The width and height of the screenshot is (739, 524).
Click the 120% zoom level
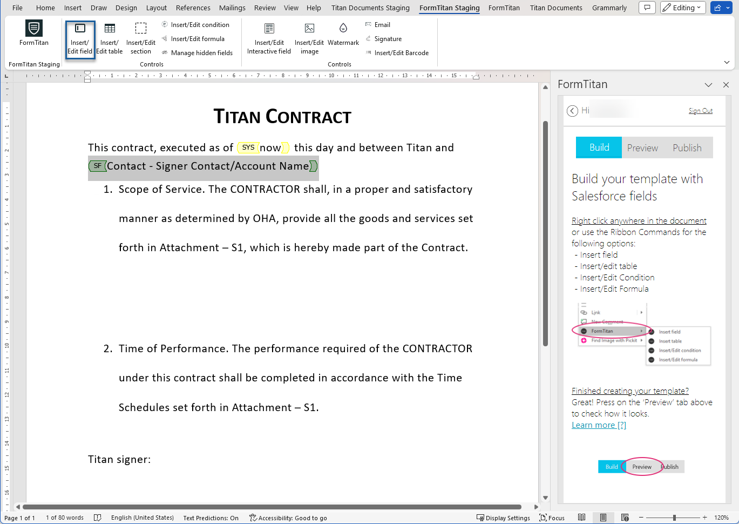point(722,518)
